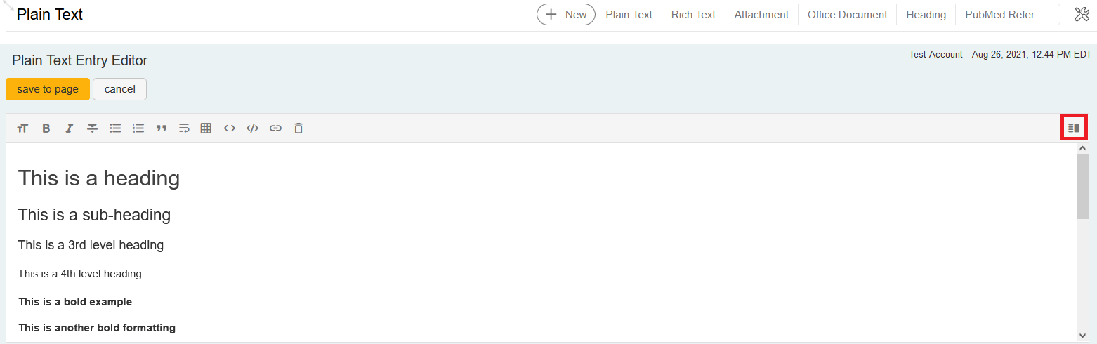Click the editor vertical scrollbar thumb
This screenshot has width=1097, height=344.
pyautogui.click(x=1082, y=187)
